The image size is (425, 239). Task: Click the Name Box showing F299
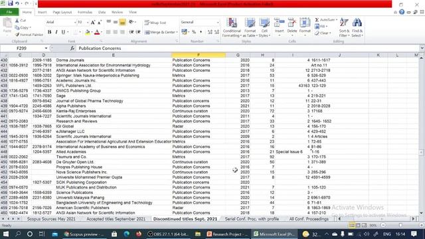pyautogui.click(x=22, y=48)
